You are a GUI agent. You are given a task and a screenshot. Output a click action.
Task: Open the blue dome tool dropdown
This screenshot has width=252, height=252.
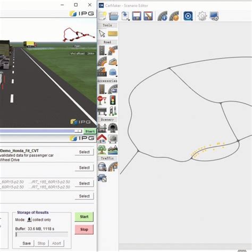click(x=113, y=72)
